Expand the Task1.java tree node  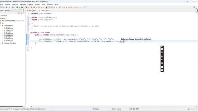(x=2, y=28)
